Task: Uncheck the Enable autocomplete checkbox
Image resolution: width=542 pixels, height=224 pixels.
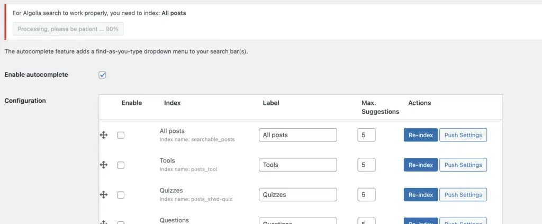Action: tap(102, 75)
